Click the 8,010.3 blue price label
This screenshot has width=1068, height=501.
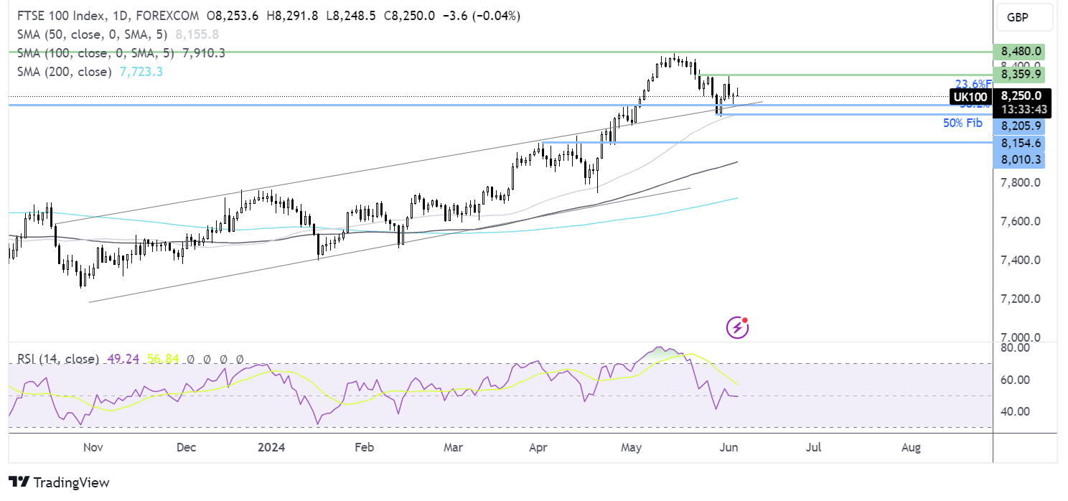click(x=1018, y=160)
